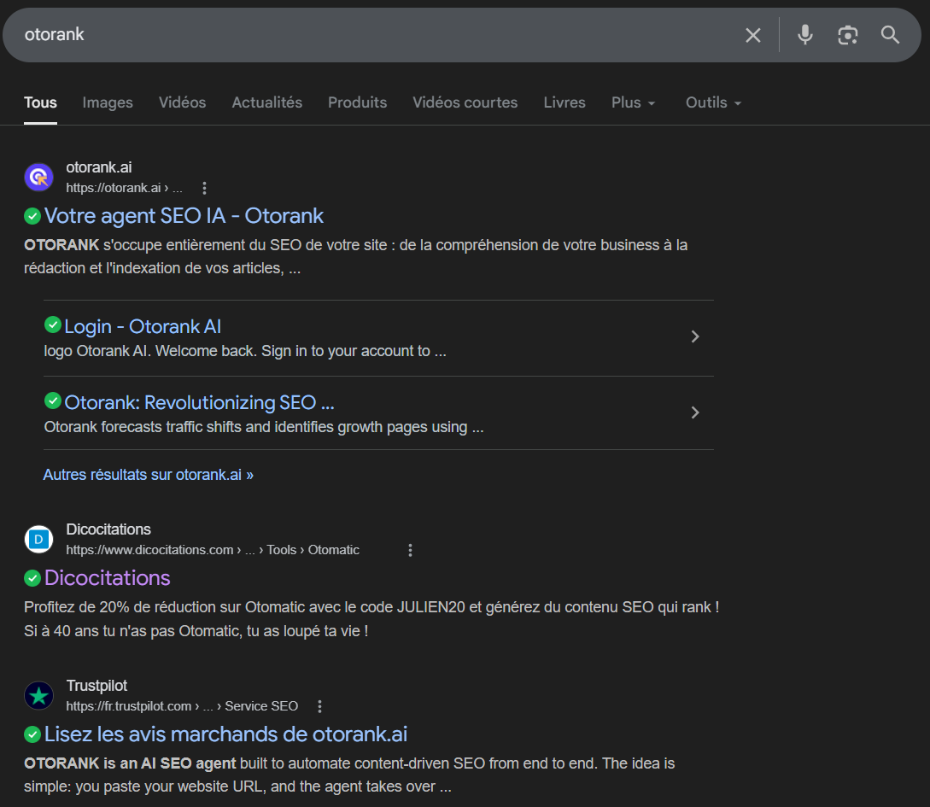Switch to the Vidéos courtes tab

click(x=465, y=102)
